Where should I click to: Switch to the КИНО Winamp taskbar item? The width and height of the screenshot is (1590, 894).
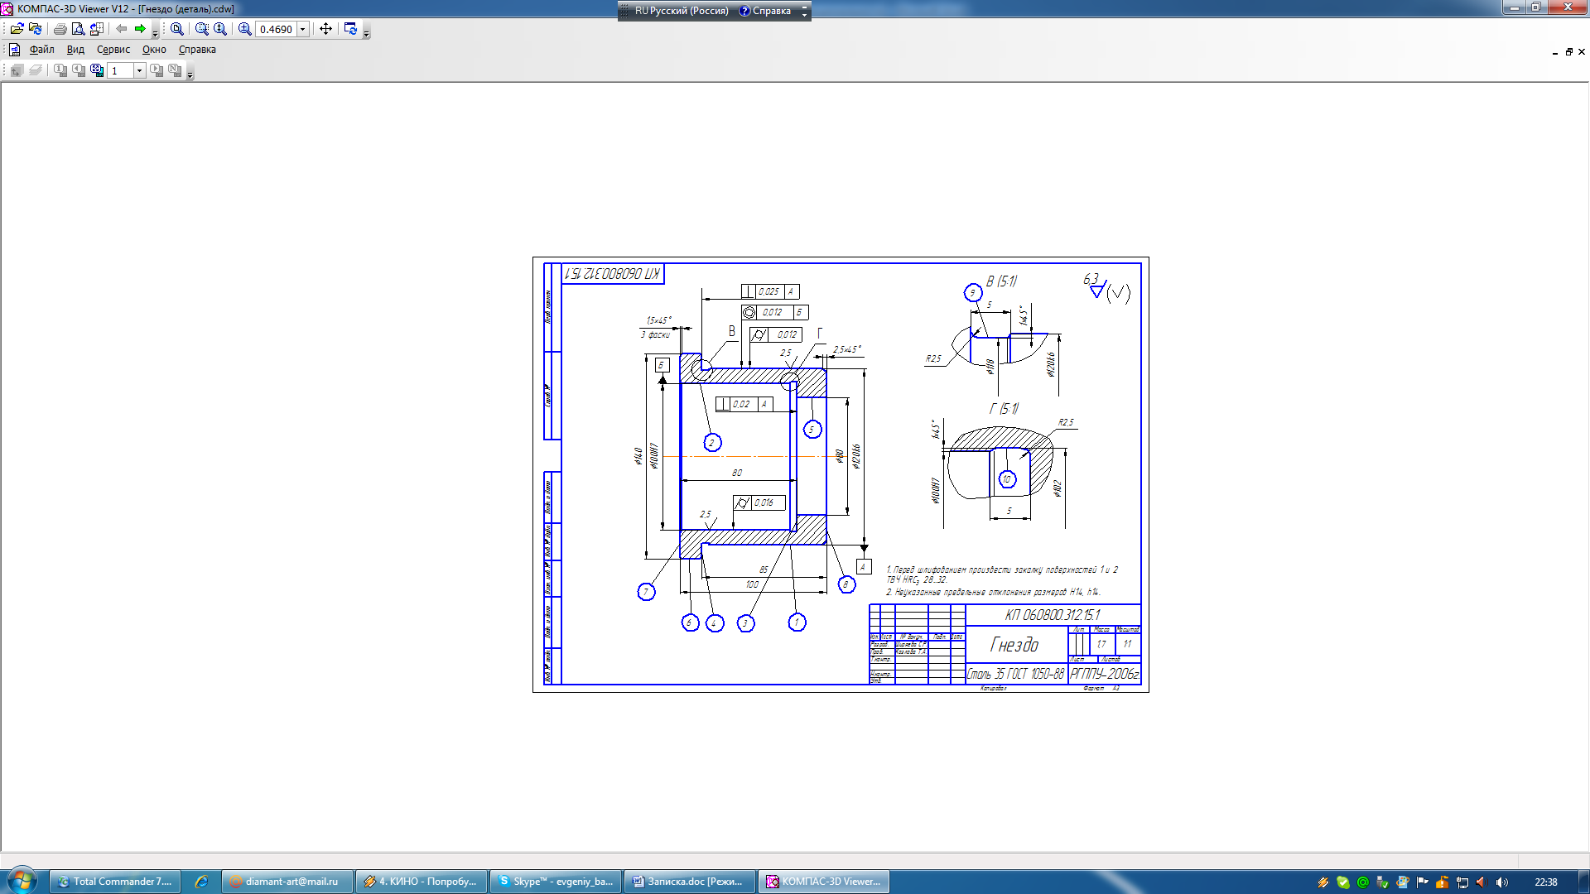421,882
